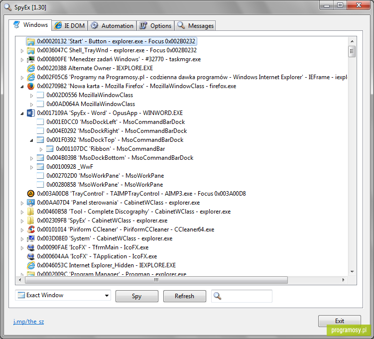The width and height of the screenshot is (374, 339).
Task: Click the Word icon for WINWORD.EXE
Action: [x=31, y=113]
